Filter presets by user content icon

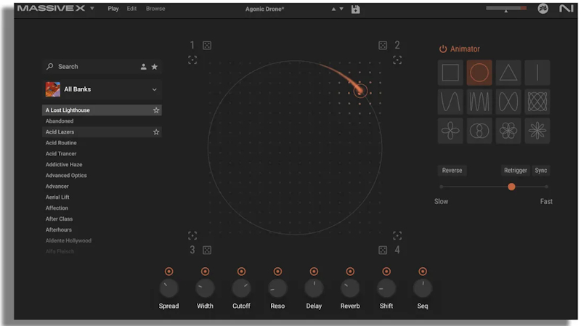tap(143, 67)
